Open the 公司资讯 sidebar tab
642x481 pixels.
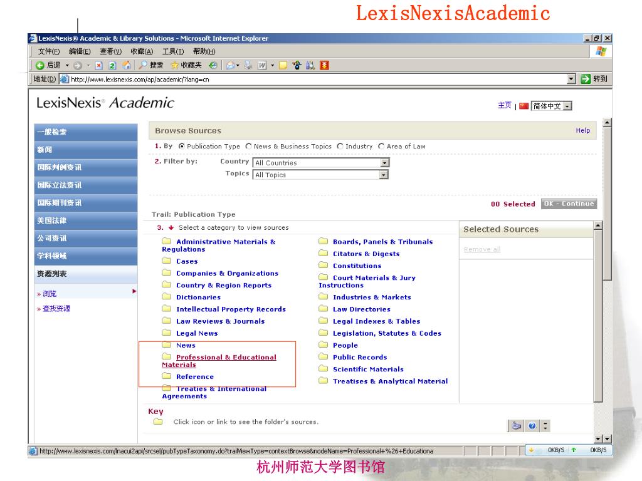tap(85, 238)
